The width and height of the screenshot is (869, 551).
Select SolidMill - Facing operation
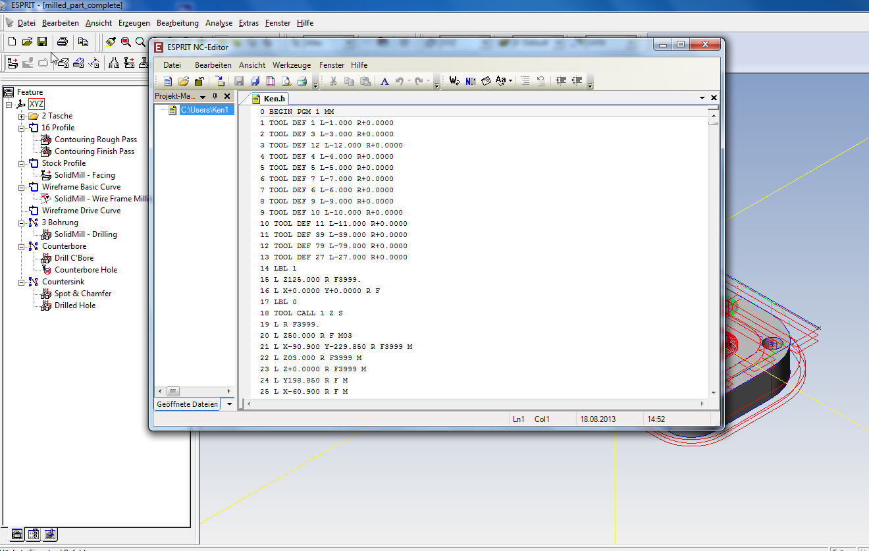[x=84, y=175]
